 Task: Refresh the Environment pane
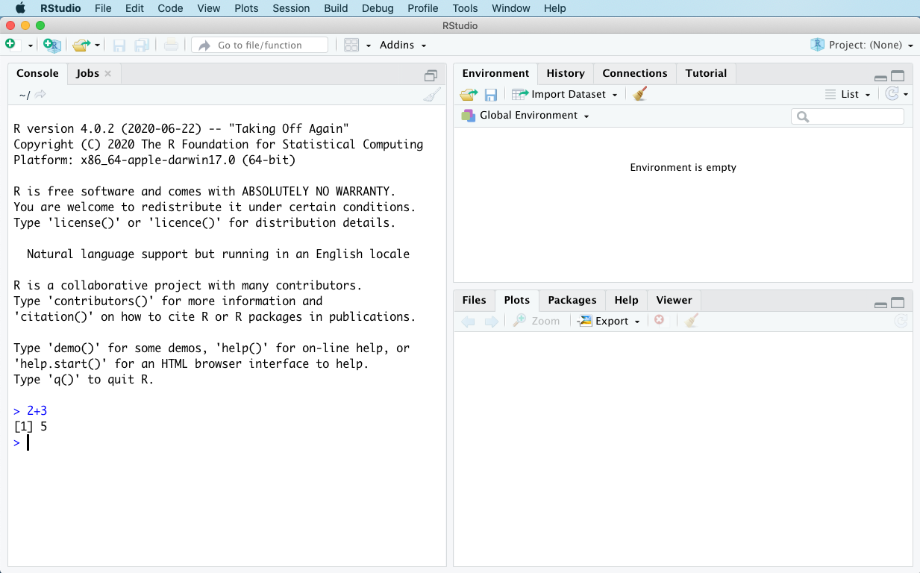892,94
